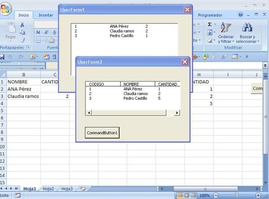Click the cell borders icon

(38, 41)
